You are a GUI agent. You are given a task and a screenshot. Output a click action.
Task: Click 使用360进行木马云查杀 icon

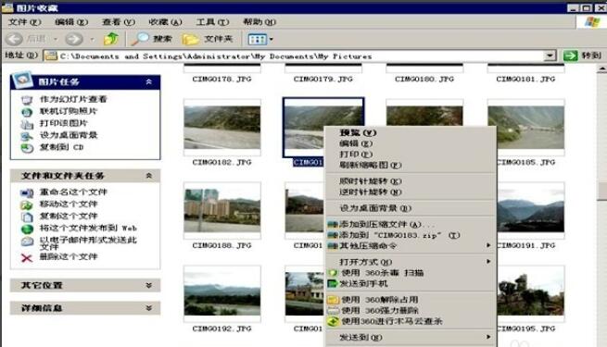tap(333, 321)
